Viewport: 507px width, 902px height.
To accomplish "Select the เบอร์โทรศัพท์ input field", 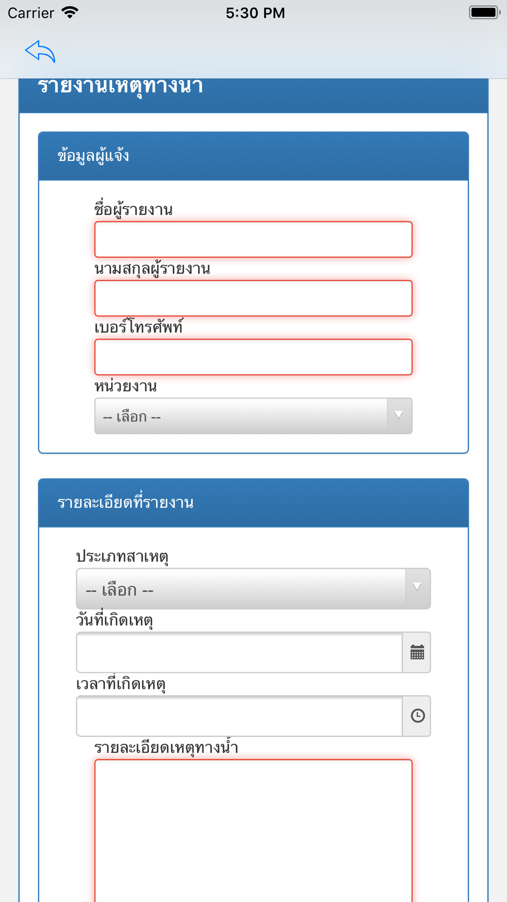I will pos(253,357).
